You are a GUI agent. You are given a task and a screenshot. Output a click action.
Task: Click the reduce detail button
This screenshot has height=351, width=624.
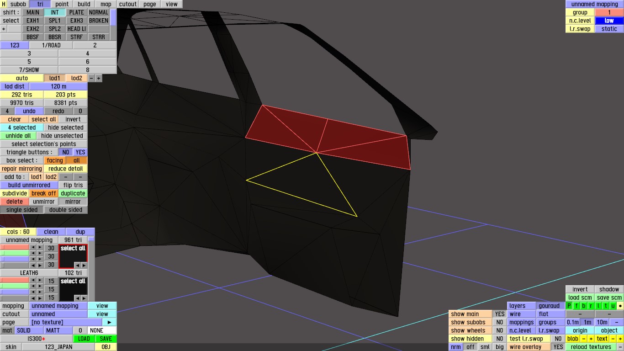[x=66, y=169]
